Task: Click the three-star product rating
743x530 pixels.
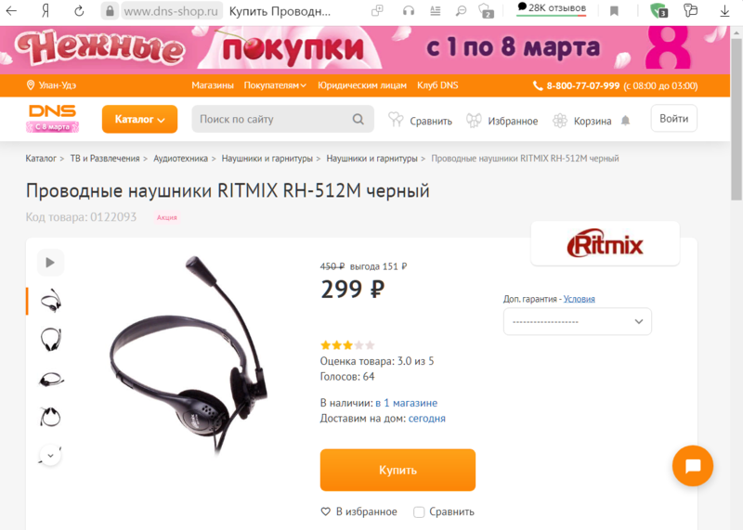Action: click(x=347, y=345)
